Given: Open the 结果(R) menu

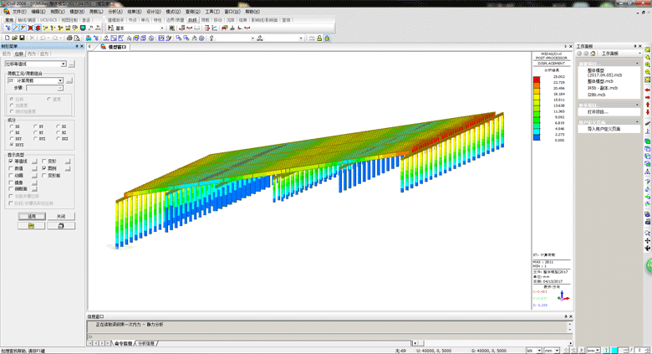Looking at the screenshot, I should click(132, 12).
